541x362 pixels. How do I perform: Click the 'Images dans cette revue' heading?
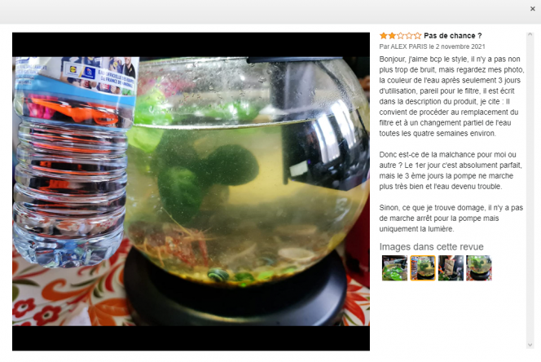point(431,246)
